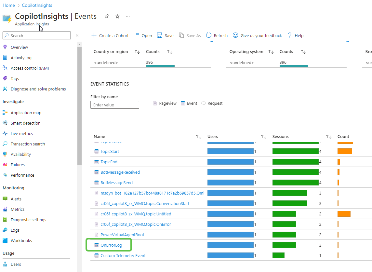Pin the CopilotInsights Events page
The image size is (372, 272).
coord(107,16)
